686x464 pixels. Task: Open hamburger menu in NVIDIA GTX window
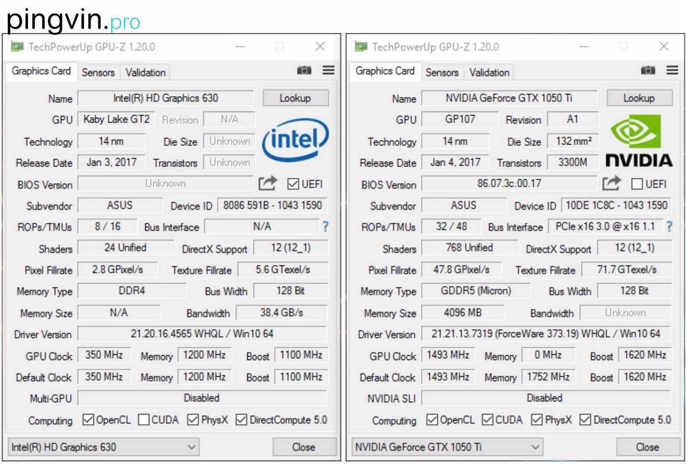tap(672, 70)
